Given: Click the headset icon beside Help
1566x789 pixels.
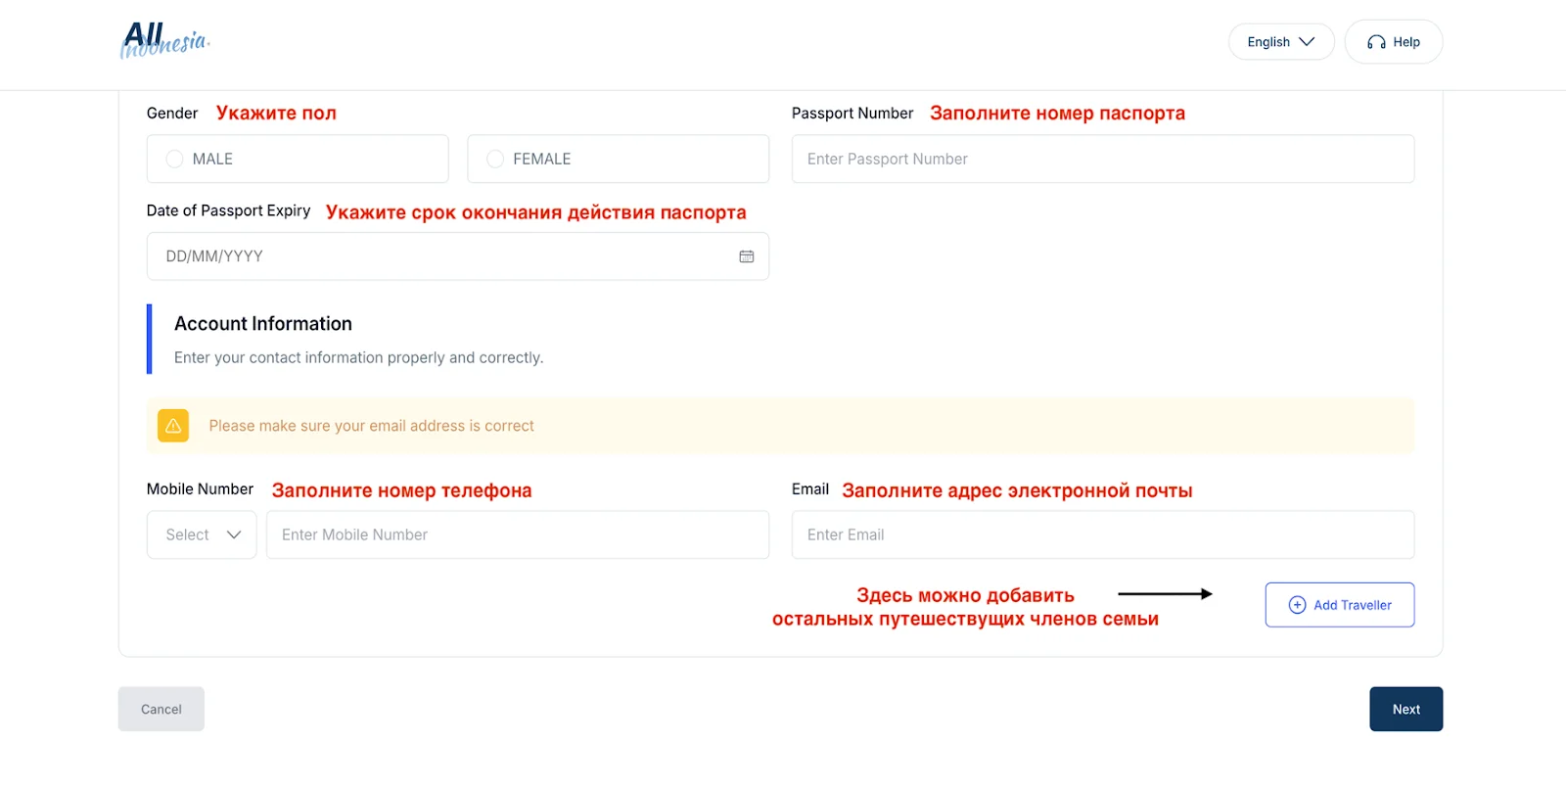Looking at the screenshot, I should click(x=1376, y=41).
